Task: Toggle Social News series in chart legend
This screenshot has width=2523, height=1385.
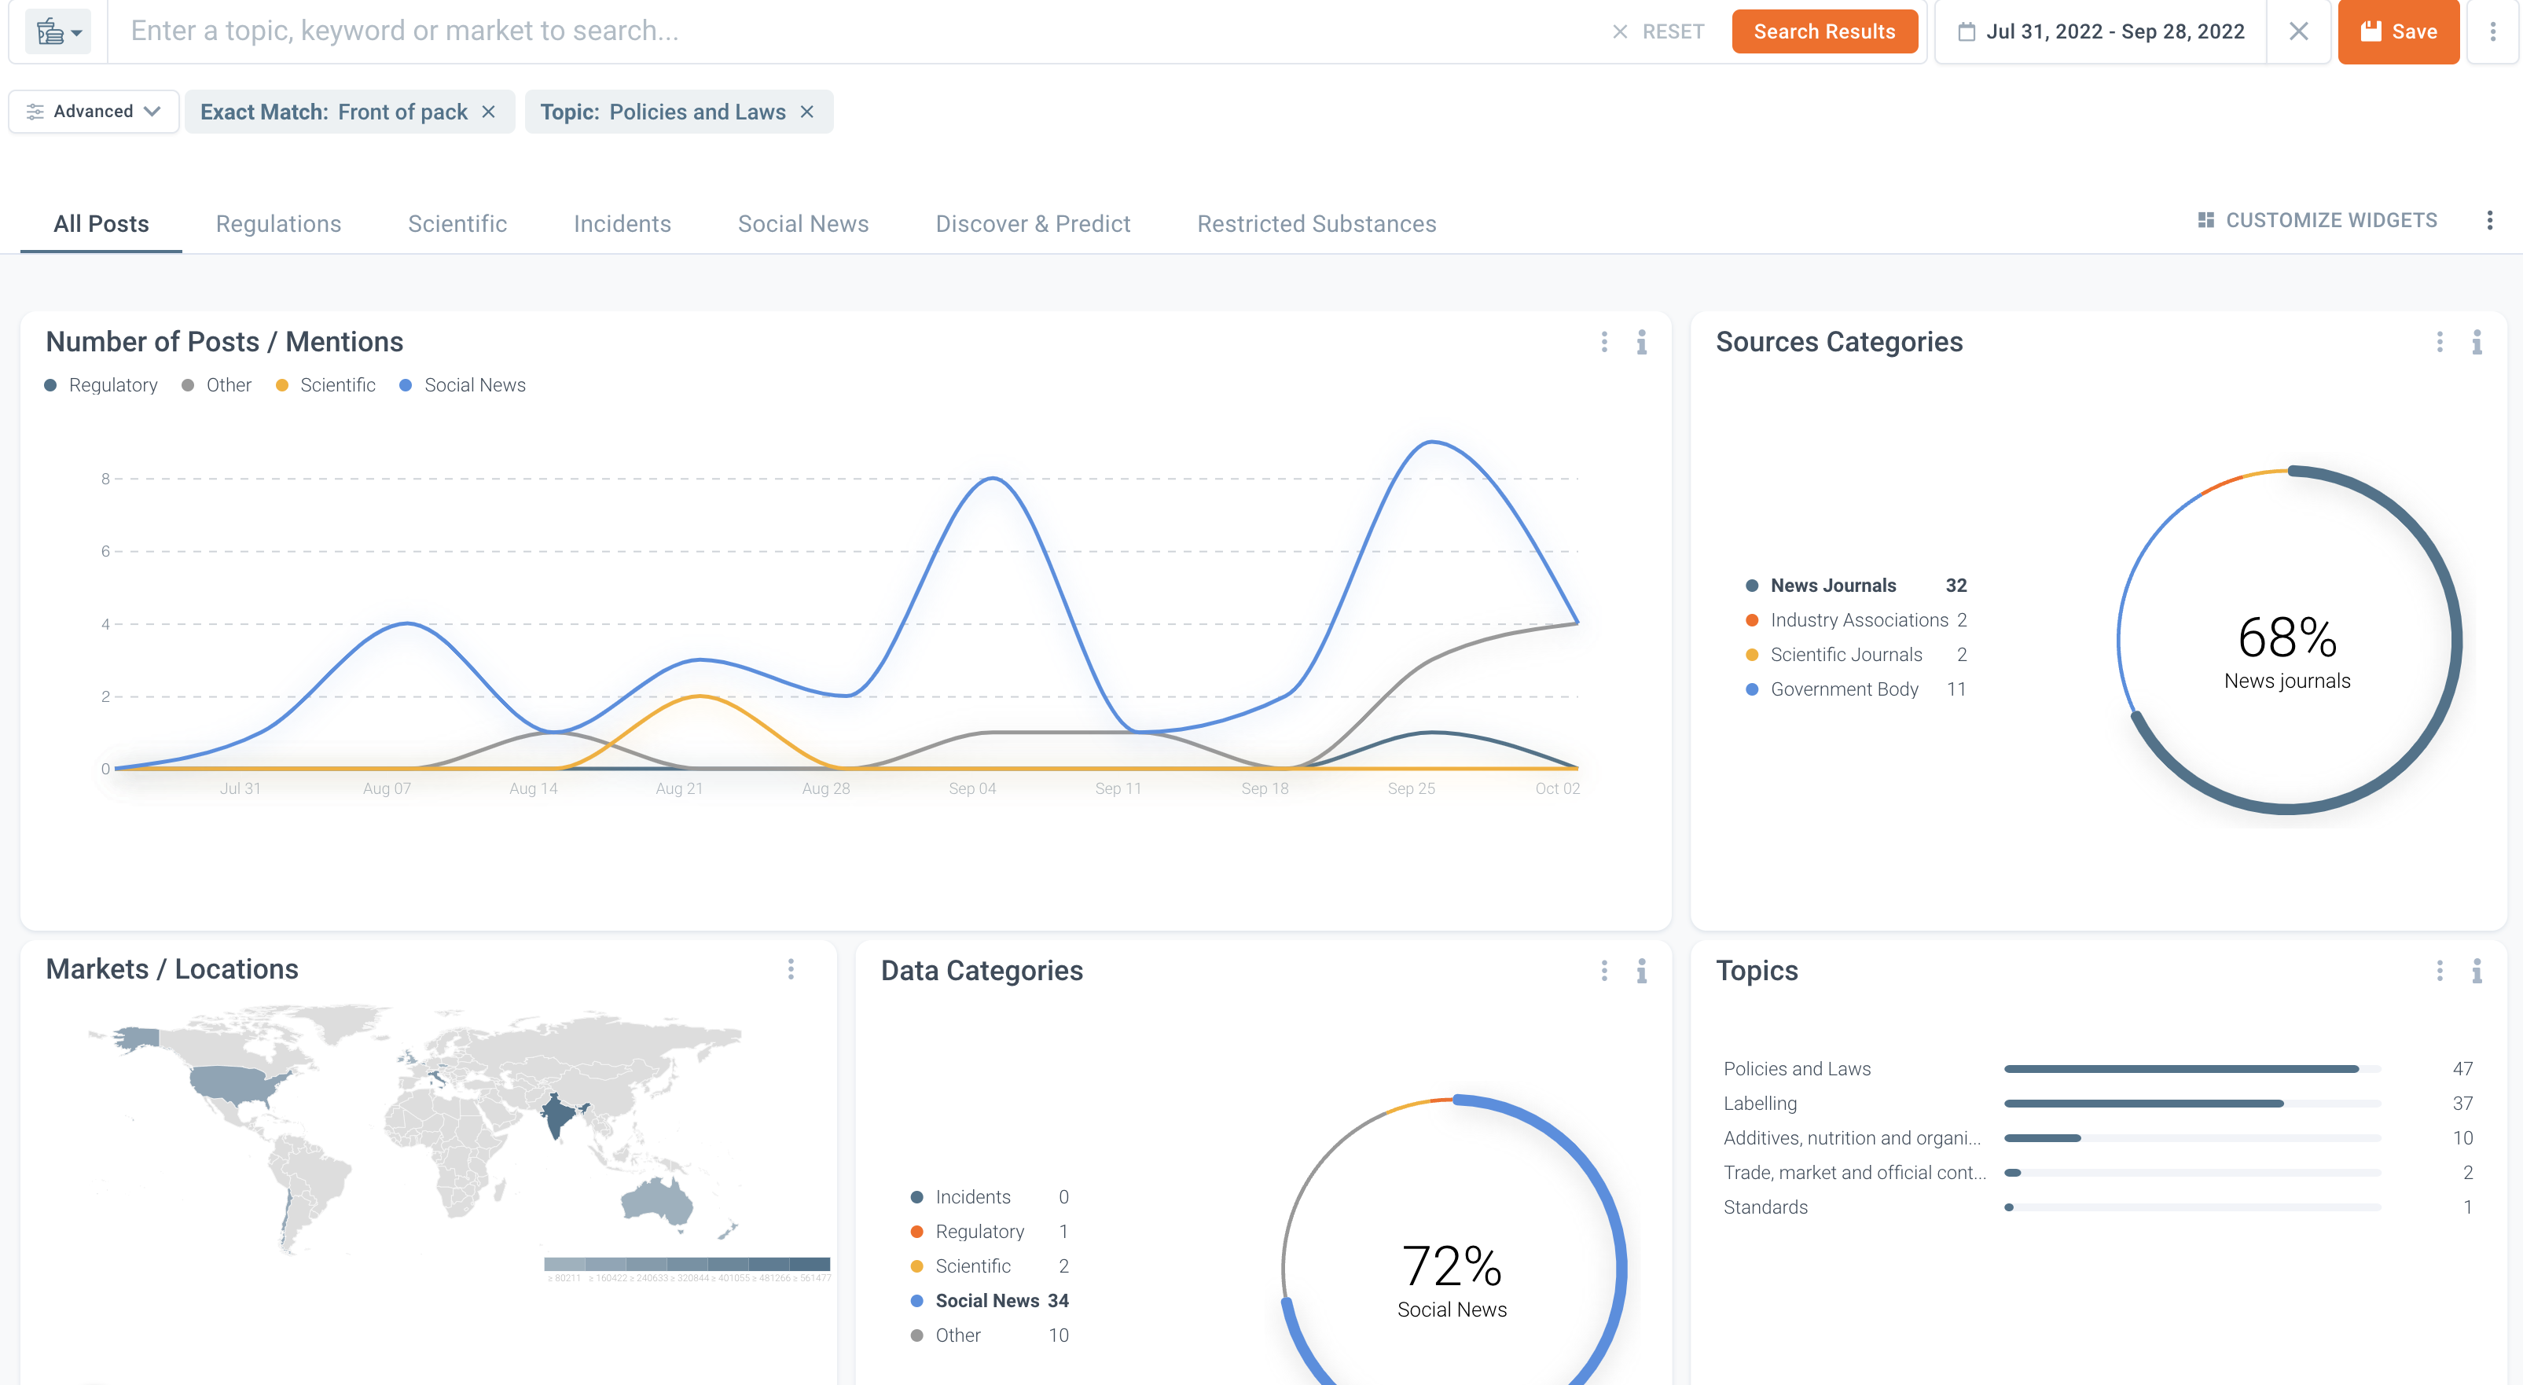Action: pyautogui.click(x=462, y=385)
